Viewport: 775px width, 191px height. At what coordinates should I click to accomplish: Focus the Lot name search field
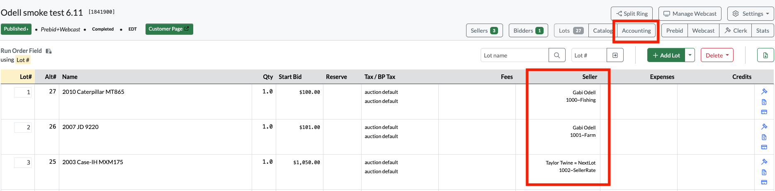click(x=515, y=55)
